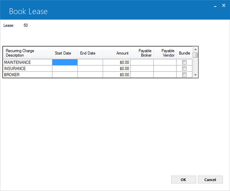Screen dimensions: 230x191
Task: Minimize the Book Lease window
Action: coord(215,6)
